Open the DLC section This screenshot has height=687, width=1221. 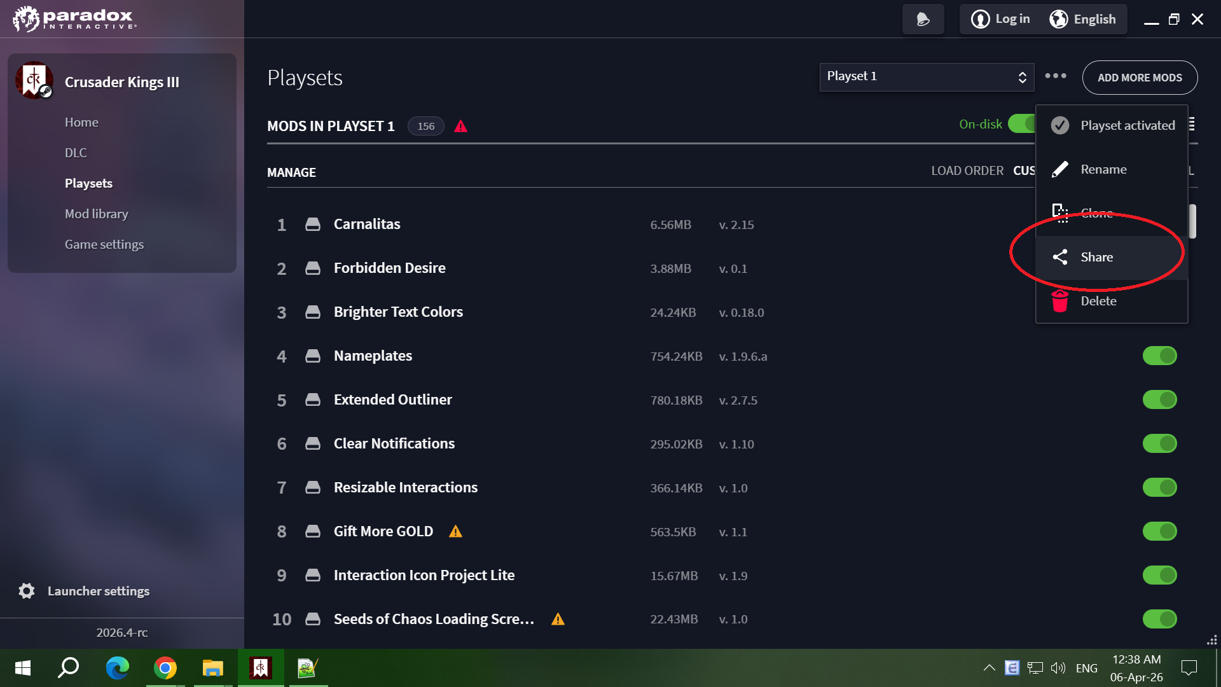(x=76, y=153)
